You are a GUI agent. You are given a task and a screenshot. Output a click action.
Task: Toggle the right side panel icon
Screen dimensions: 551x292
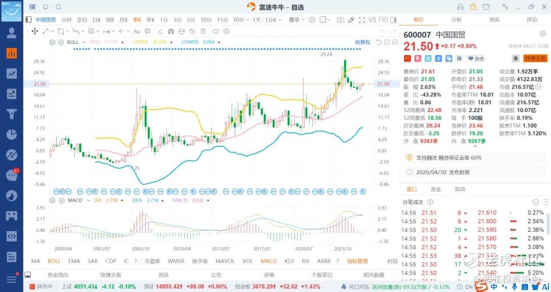393,20
